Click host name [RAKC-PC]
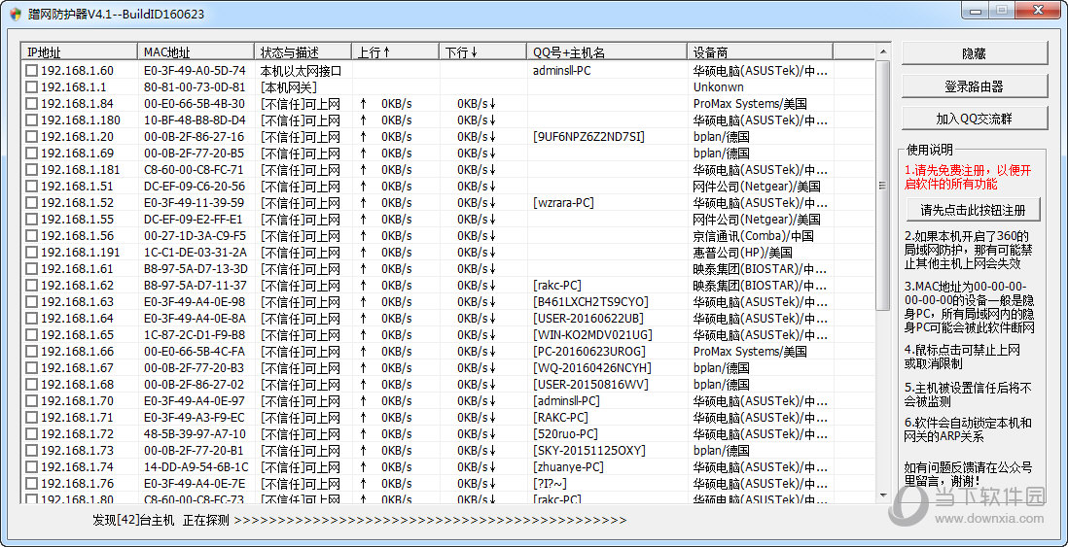The image size is (1068, 547). pos(560,417)
